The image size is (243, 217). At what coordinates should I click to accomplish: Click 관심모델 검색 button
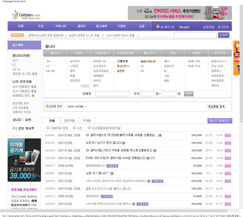point(216,106)
